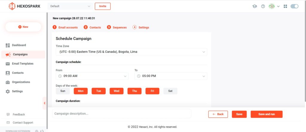Click the campaign title 'New campaign 28.07.22 11:40:31'
Viewport: 306px width, 132px height.
pyautogui.click(x=74, y=18)
